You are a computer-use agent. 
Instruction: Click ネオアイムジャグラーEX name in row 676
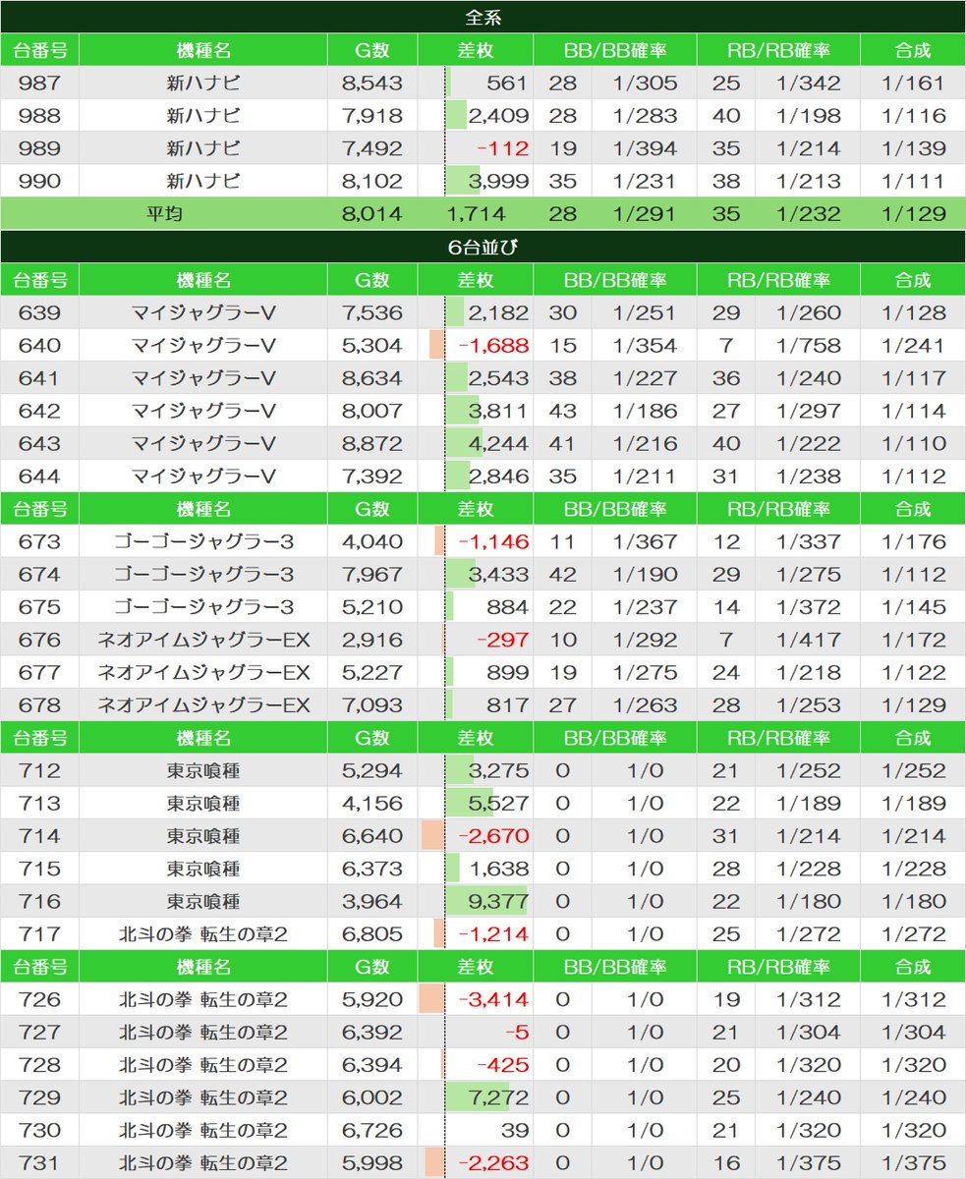203,640
